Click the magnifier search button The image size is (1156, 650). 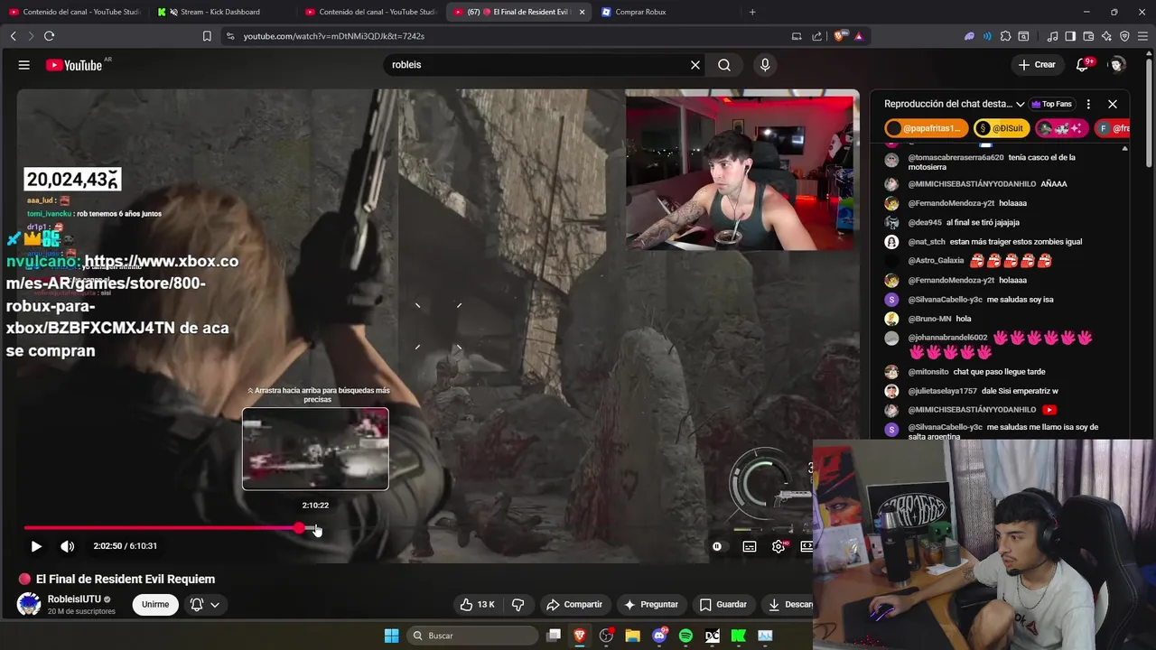coord(724,65)
